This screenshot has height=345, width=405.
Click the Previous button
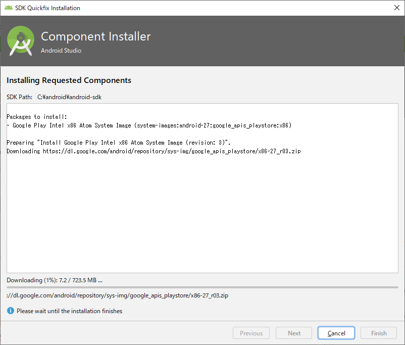tap(251, 333)
